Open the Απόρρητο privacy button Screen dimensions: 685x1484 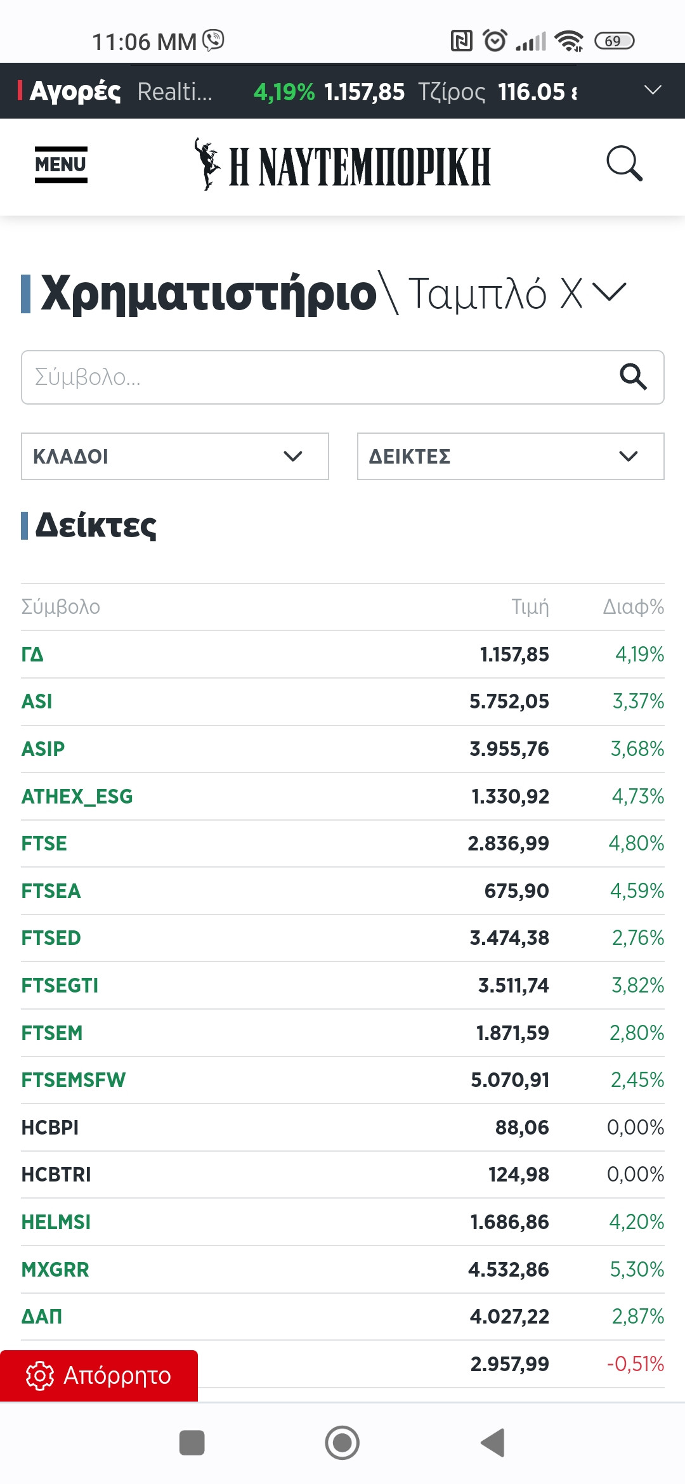pyautogui.click(x=99, y=1376)
